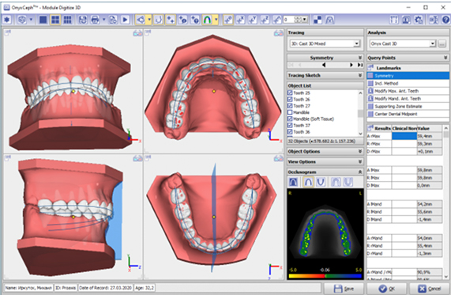Screen dimensions: 451x295
Task: Select the lower arch icon in Occlusogram
Action: (321, 182)
